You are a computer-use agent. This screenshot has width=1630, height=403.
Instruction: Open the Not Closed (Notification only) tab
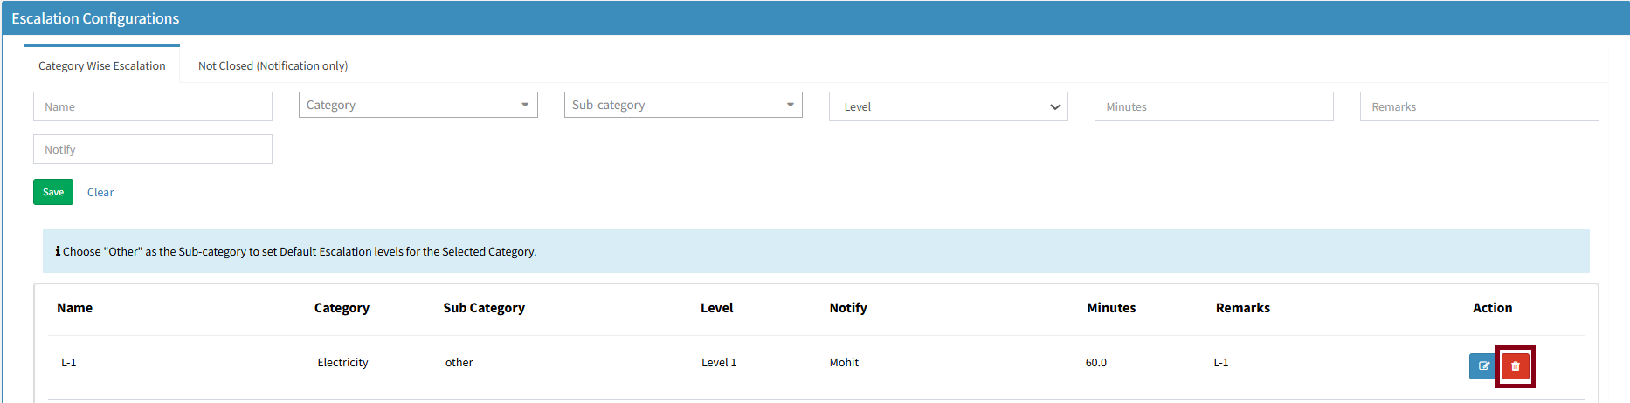(273, 65)
